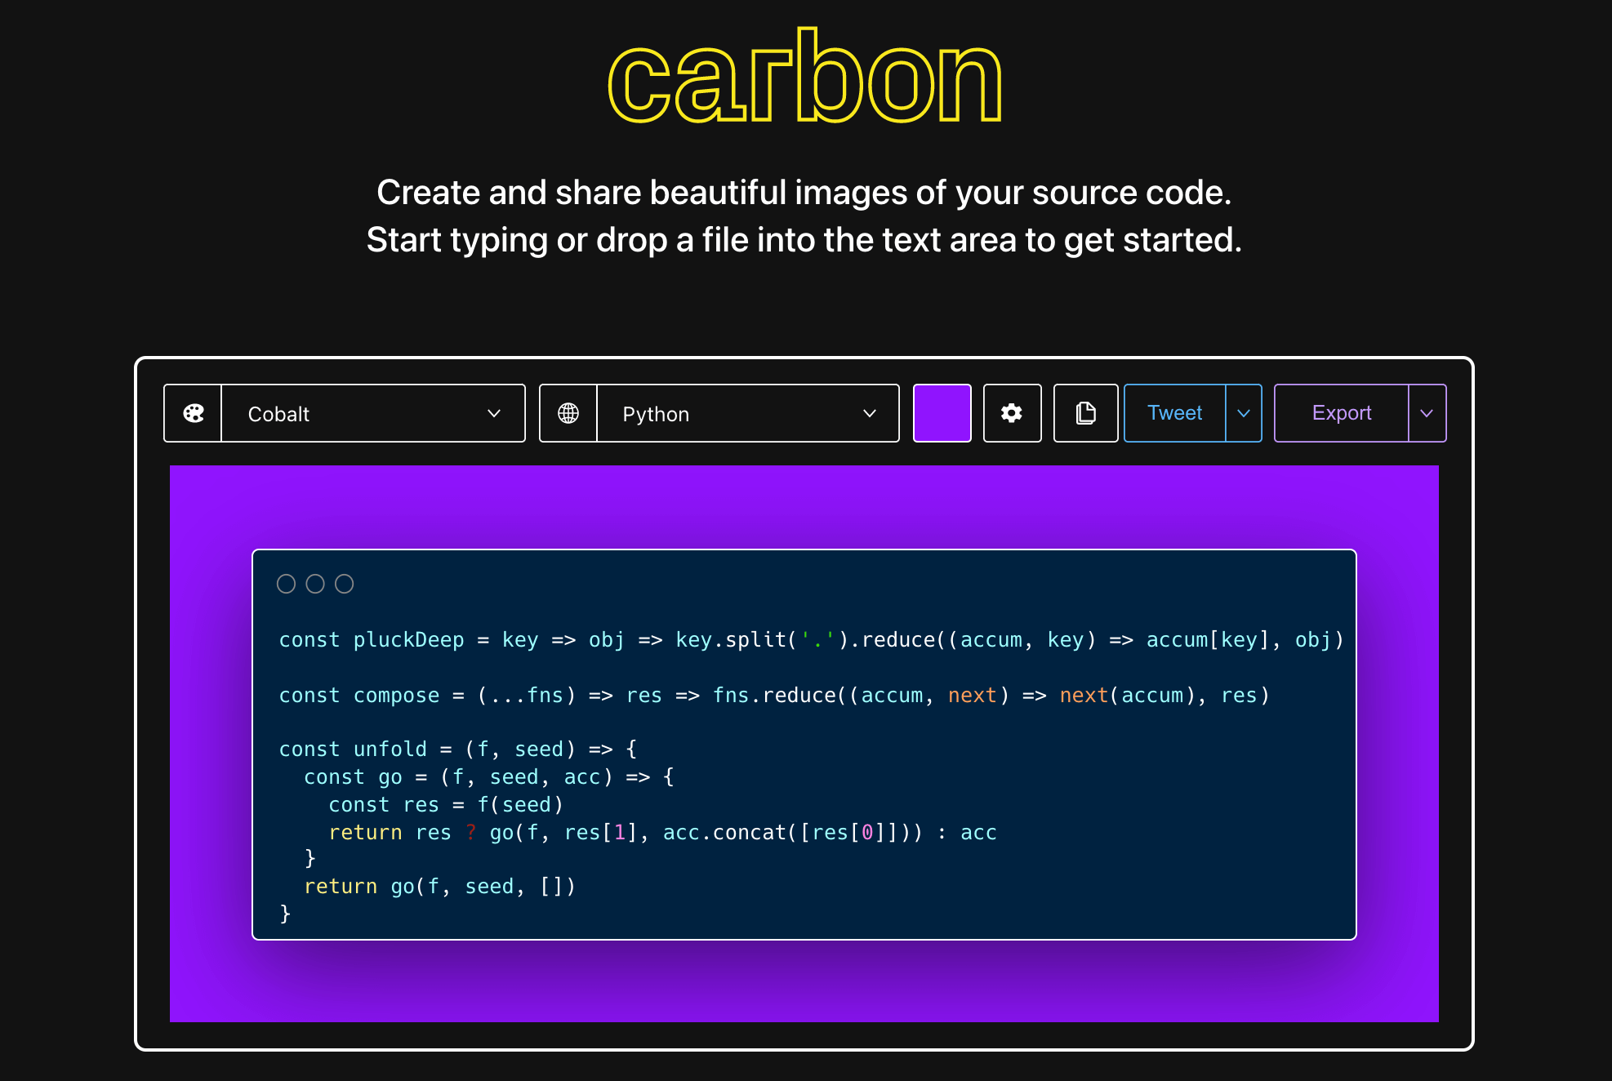Click the language globe icon
The image size is (1612, 1081).
(x=568, y=413)
